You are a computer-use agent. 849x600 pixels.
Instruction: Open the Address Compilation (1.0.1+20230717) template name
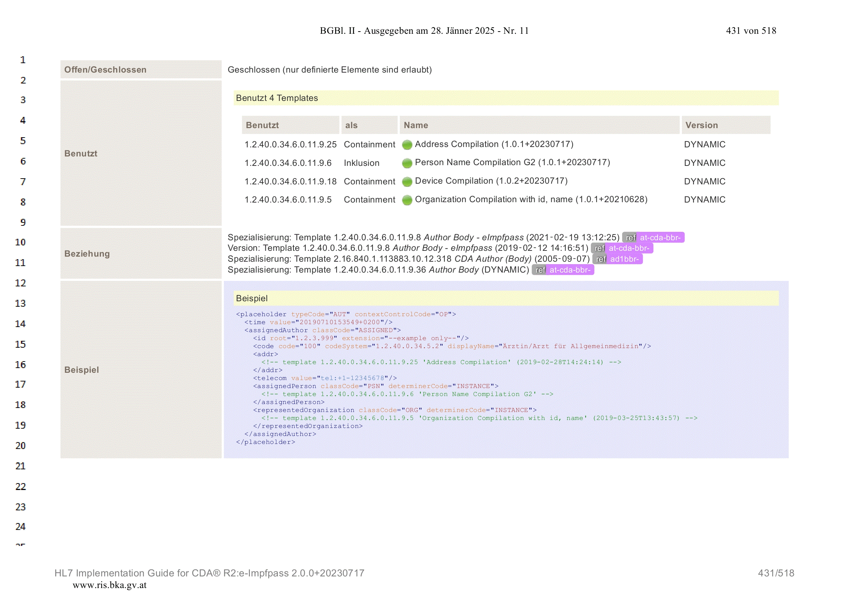[494, 144]
